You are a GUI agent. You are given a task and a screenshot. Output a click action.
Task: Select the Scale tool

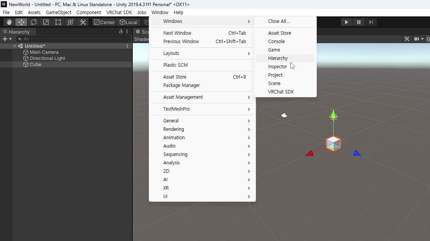point(46,22)
